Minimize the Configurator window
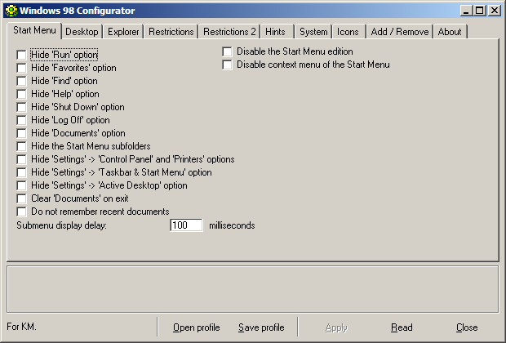This screenshot has width=506, height=343. pyautogui.click(x=466, y=11)
